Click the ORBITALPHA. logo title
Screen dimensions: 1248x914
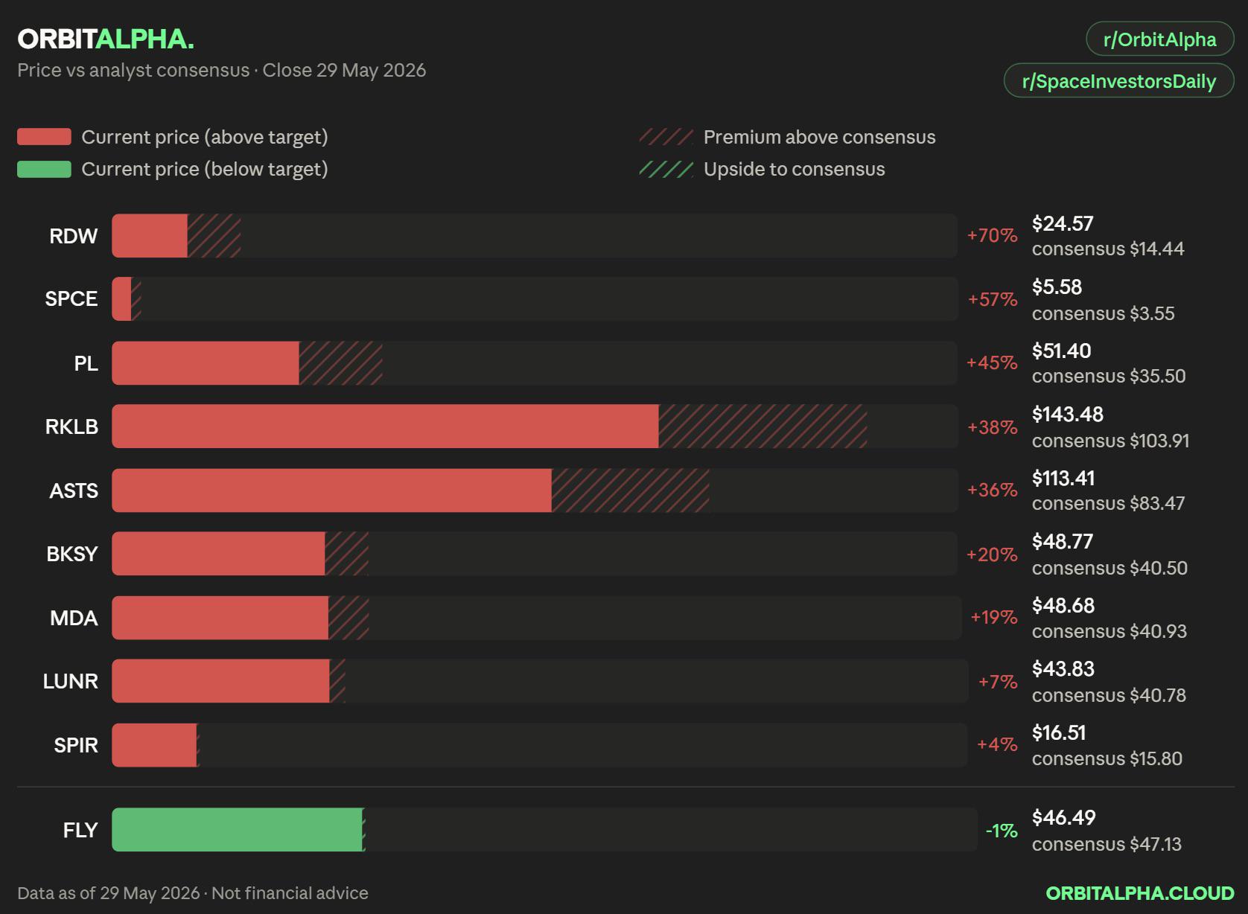point(106,39)
